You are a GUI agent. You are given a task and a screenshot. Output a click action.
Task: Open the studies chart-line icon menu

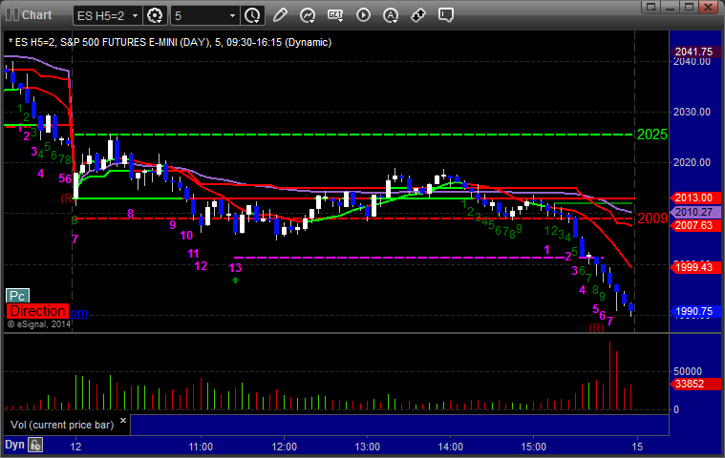[308, 15]
